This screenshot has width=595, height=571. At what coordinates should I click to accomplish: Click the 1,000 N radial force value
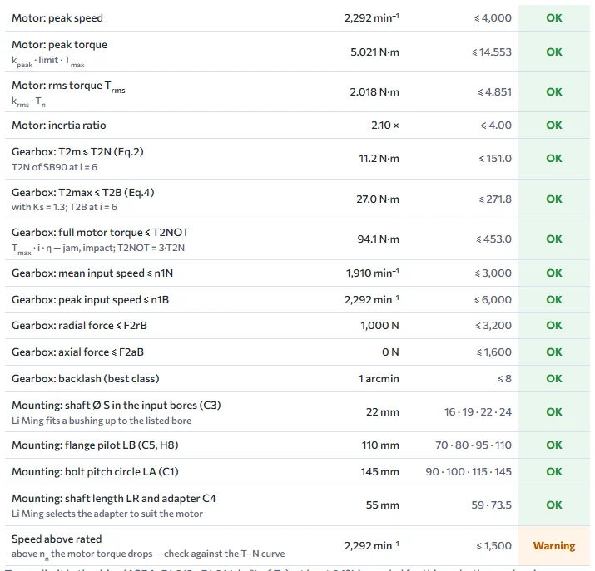point(379,326)
